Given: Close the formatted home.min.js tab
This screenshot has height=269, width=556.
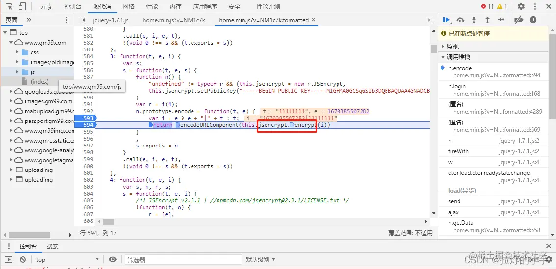Looking at the screenshot, I should coord(313,20).
